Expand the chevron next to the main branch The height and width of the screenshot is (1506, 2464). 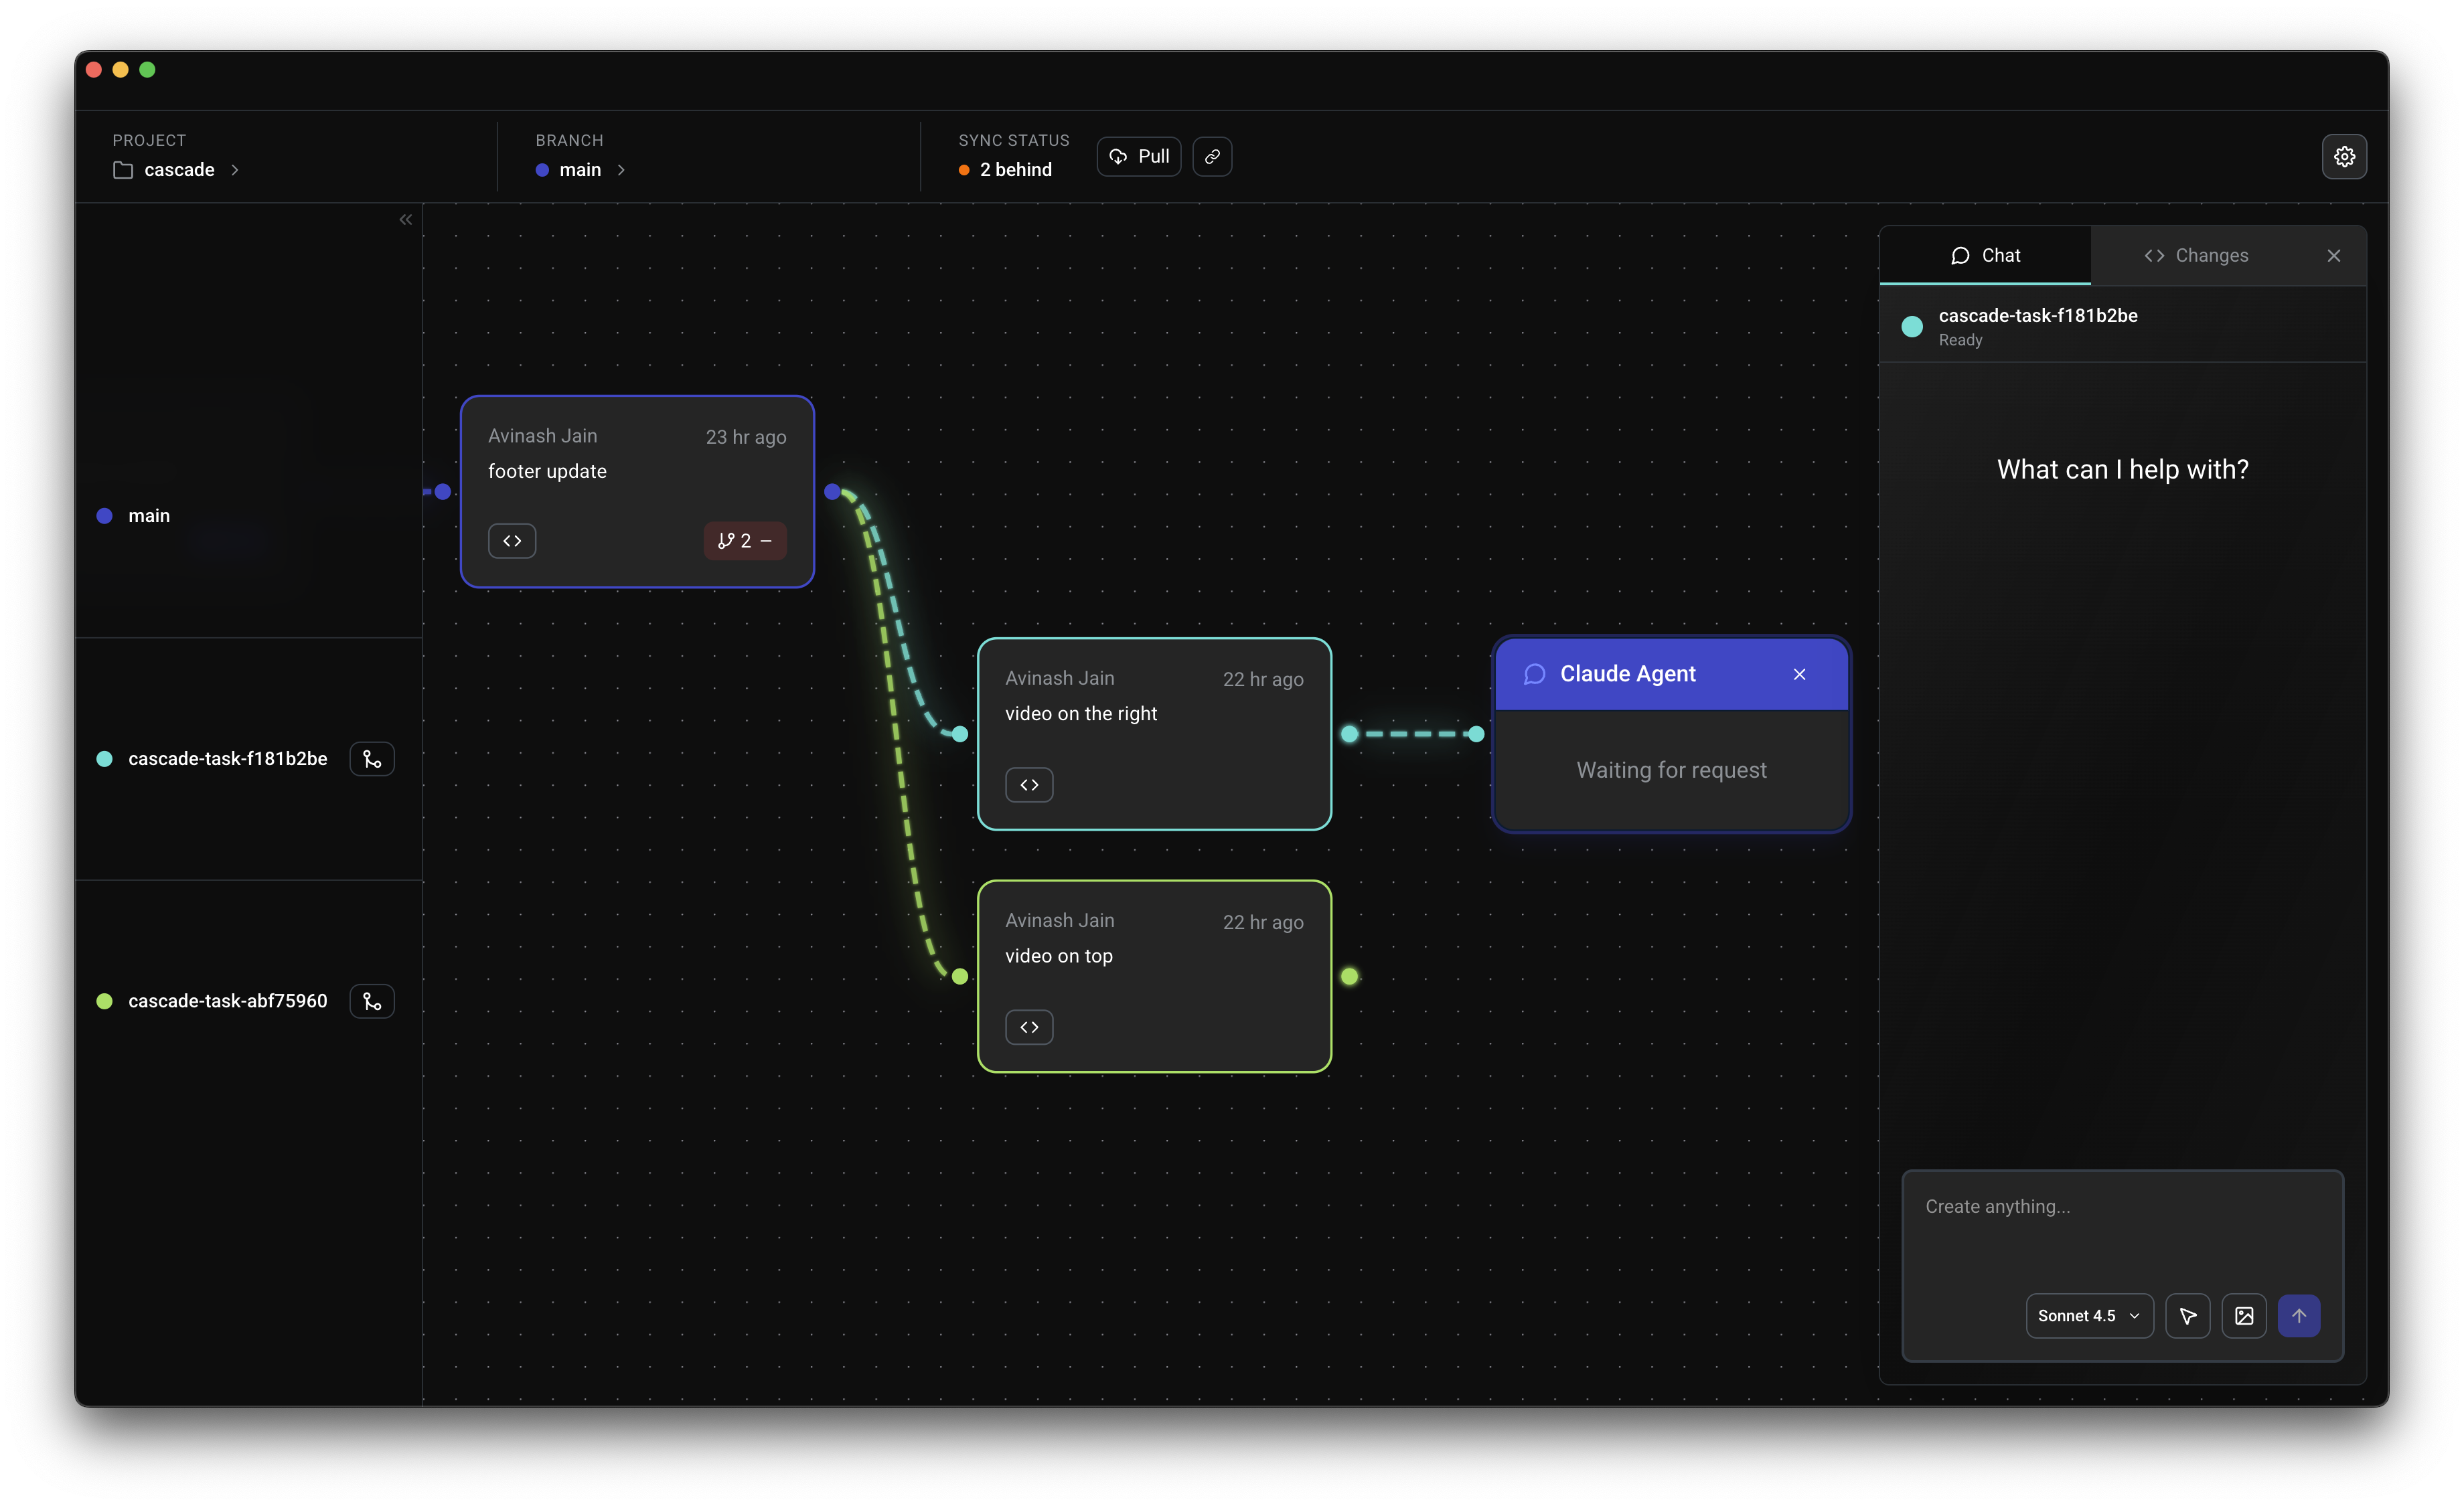click(620, 170)
